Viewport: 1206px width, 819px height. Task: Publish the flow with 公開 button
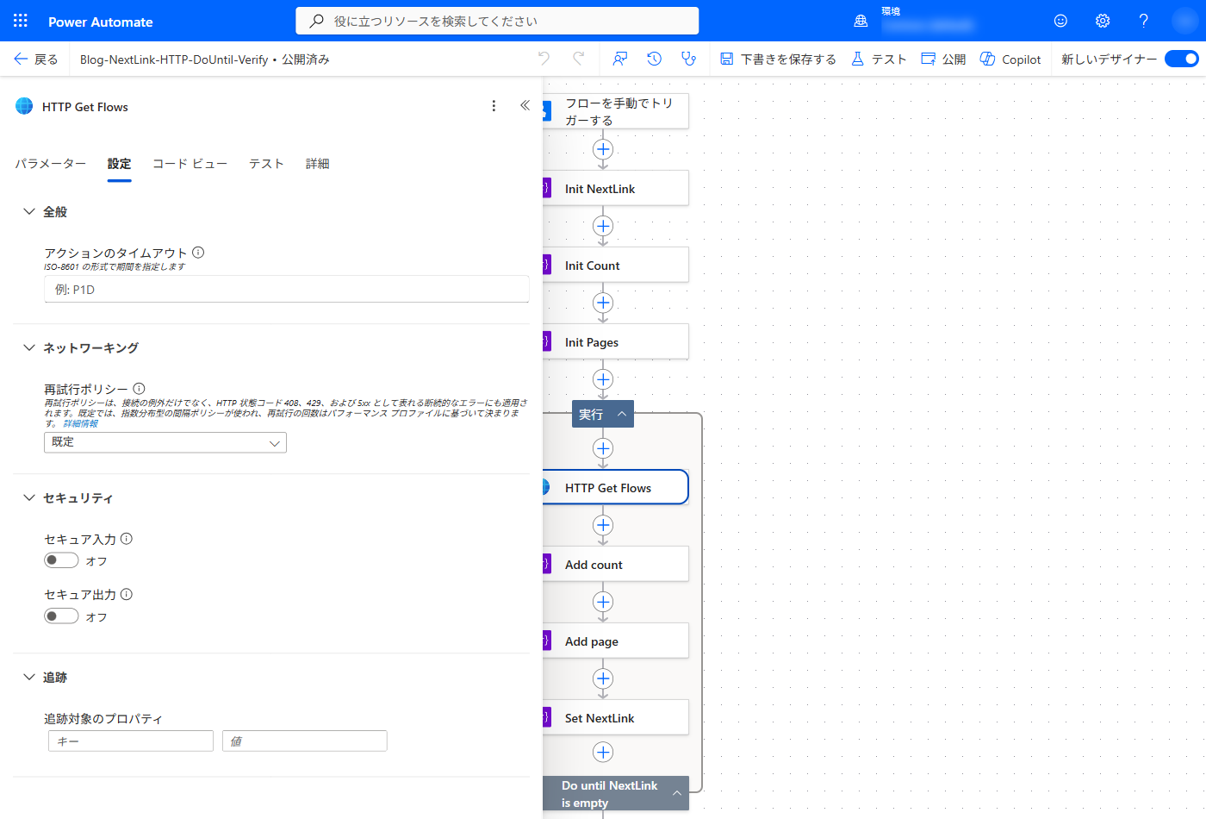pyautogui.click(x=943, y=59)
